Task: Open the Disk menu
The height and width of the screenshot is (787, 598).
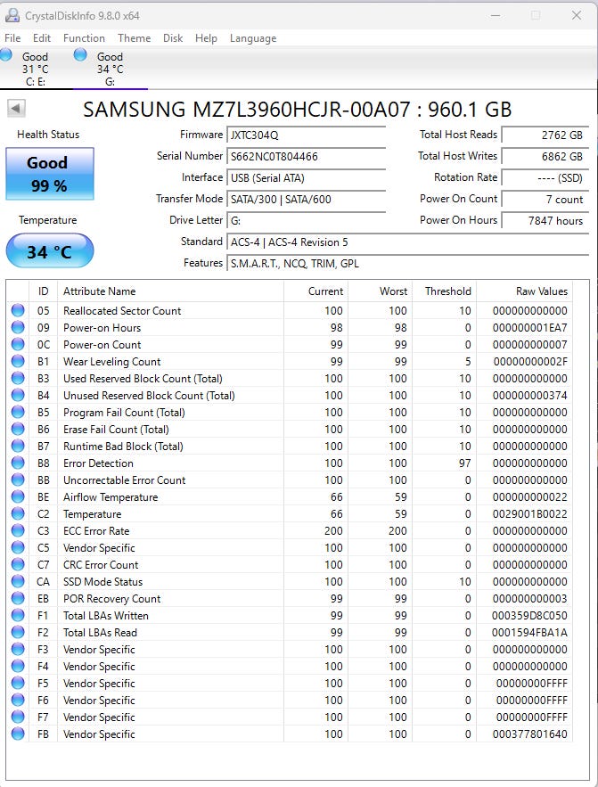Action: coord(173,38)
